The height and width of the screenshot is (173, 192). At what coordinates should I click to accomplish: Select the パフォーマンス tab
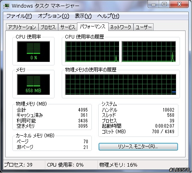(x=93, y=27)
